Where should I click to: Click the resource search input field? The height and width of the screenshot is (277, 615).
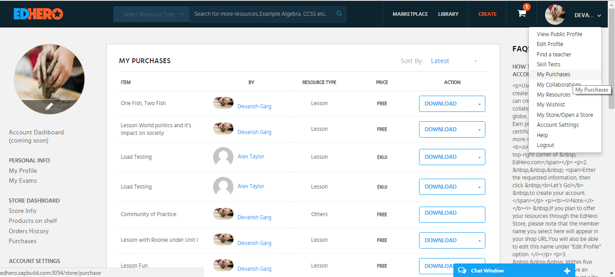coord(262,14)
